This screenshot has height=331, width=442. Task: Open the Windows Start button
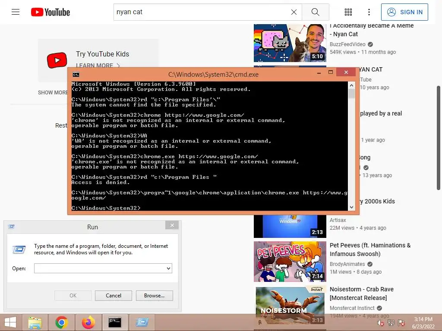[10, 322]
